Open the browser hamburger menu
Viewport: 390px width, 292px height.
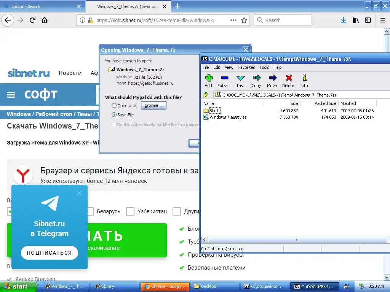click(x=383, y=20)
